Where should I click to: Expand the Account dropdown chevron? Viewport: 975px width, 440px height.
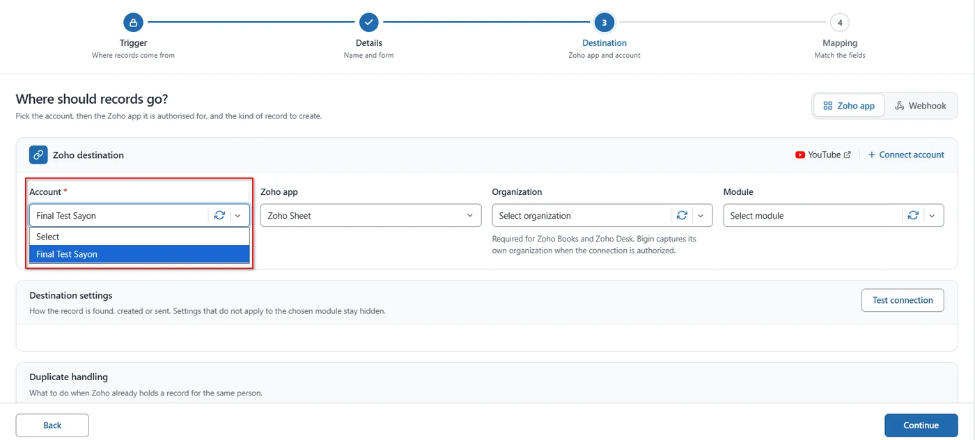238,216
